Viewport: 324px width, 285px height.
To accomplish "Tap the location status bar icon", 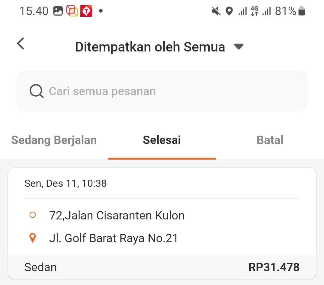I will [x=229, y=11].
